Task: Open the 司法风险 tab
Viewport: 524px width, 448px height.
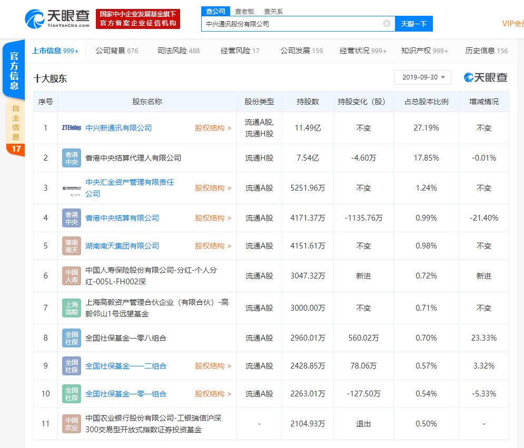Action: coord(179,51)
